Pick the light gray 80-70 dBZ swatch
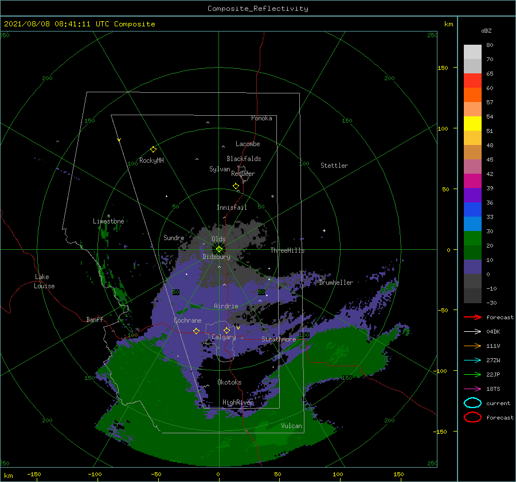This screenshot has width=516, height=482. [472, 52]
